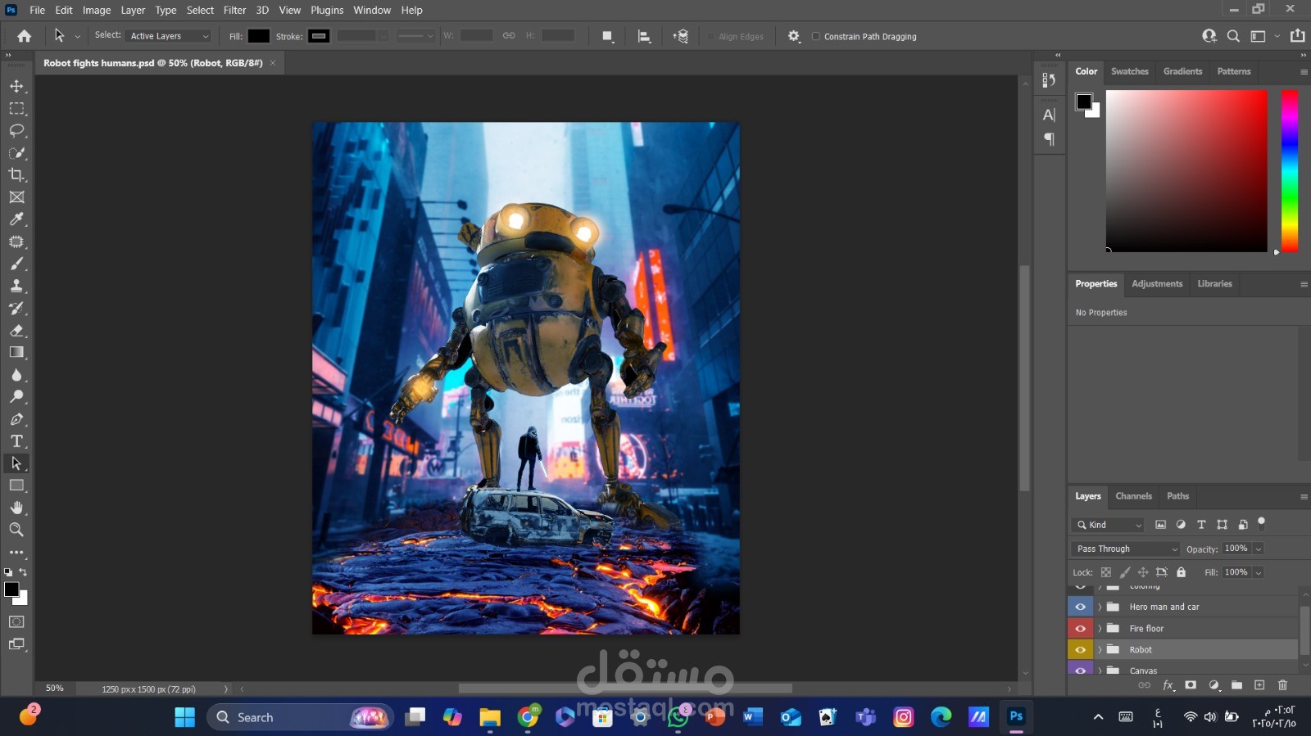Switch to the Channels tab
The width and height of the screenshot is (1311, 736).
tap(1133, 496)
